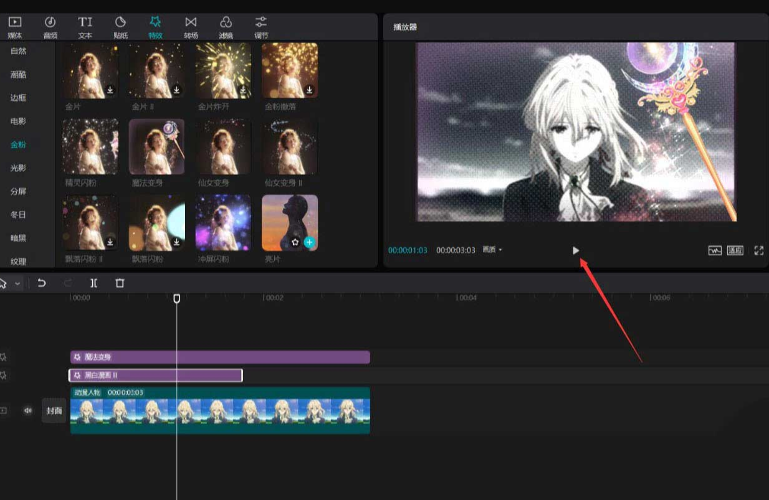Click the main video track icon
The height and width of the screenshot is (500, 769).
coord(4,411)
